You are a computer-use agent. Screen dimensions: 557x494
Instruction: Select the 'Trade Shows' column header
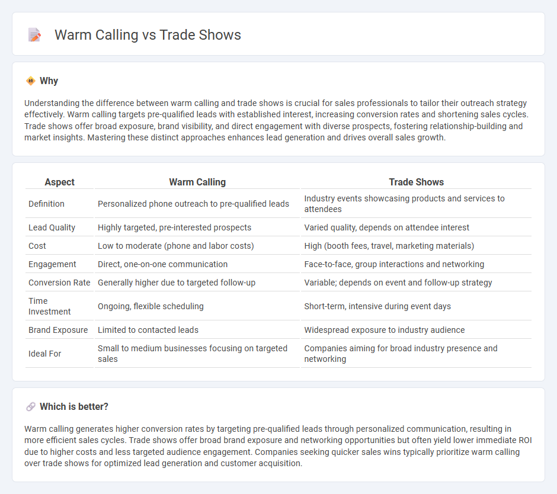417,182
